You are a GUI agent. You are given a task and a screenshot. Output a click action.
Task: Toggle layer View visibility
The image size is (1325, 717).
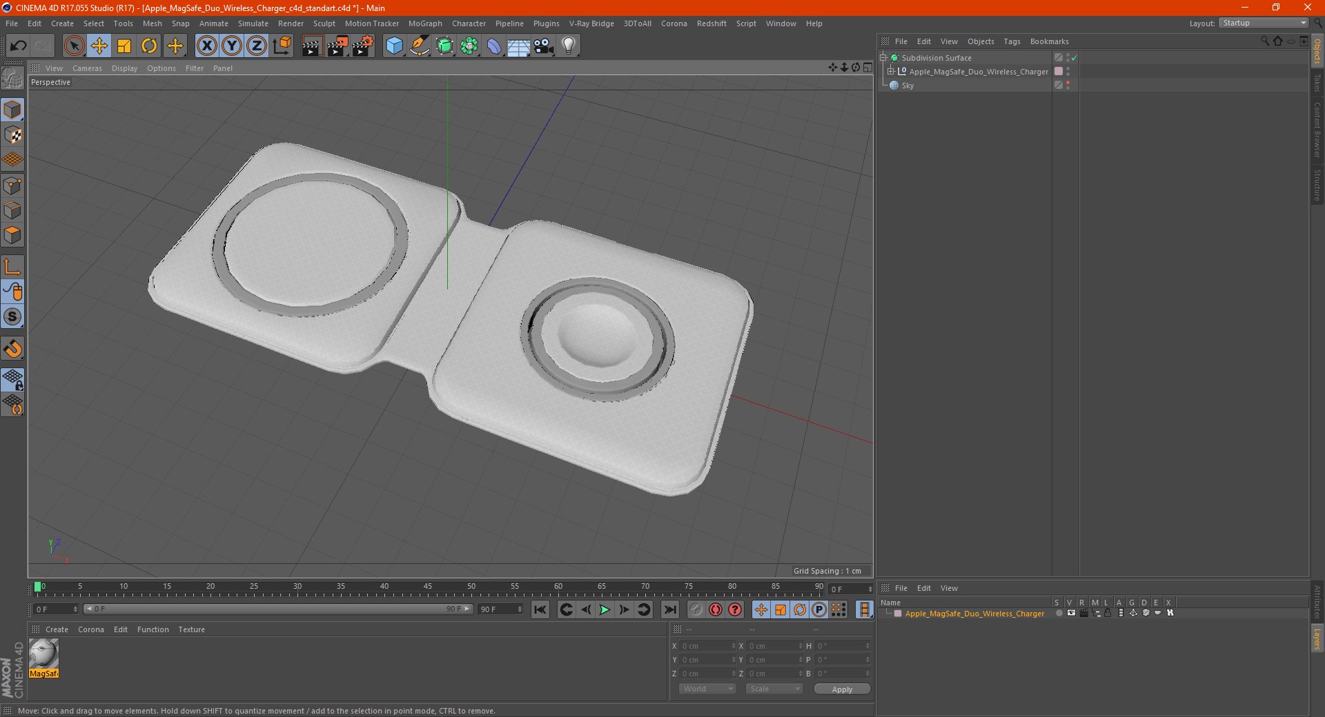point(1071,614)
